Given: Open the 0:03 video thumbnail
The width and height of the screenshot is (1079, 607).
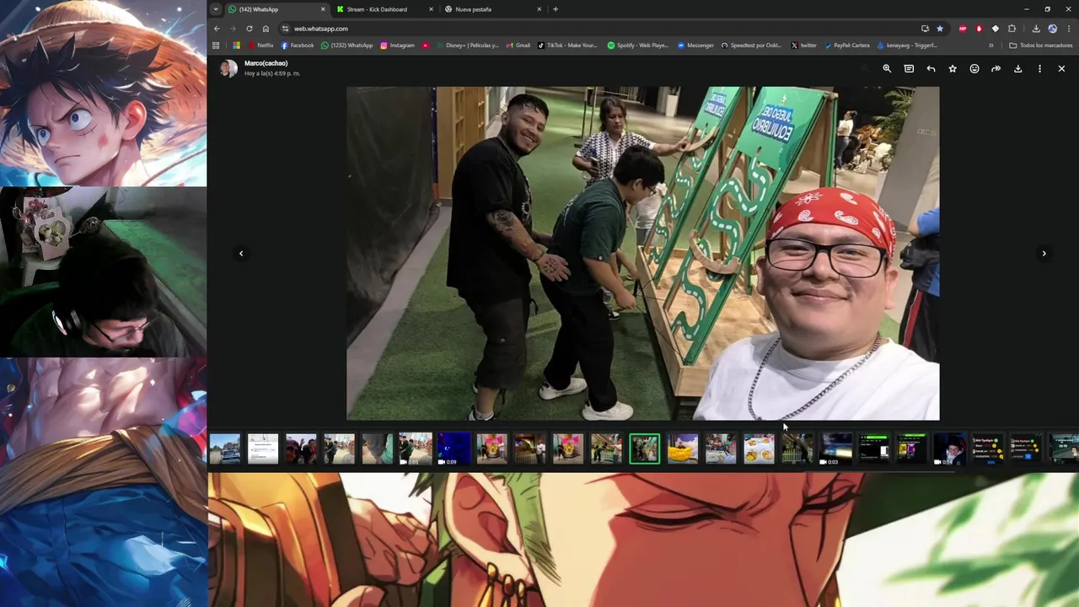Looking at the screenshot, I should pyautogui.click(x=836, y=449).
